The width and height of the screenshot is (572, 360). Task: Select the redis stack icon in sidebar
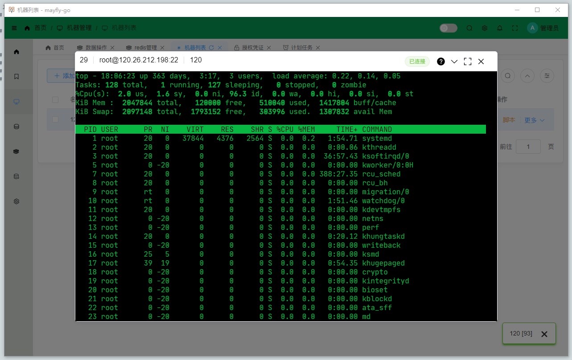click(16, 151)
